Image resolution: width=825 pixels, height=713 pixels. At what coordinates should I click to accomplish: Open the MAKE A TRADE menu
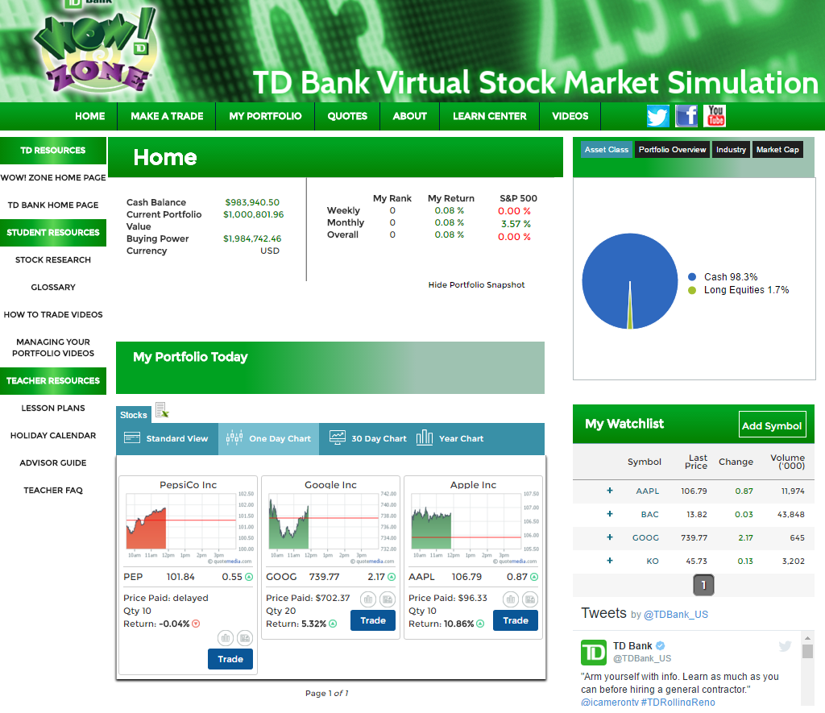point(167,116)
